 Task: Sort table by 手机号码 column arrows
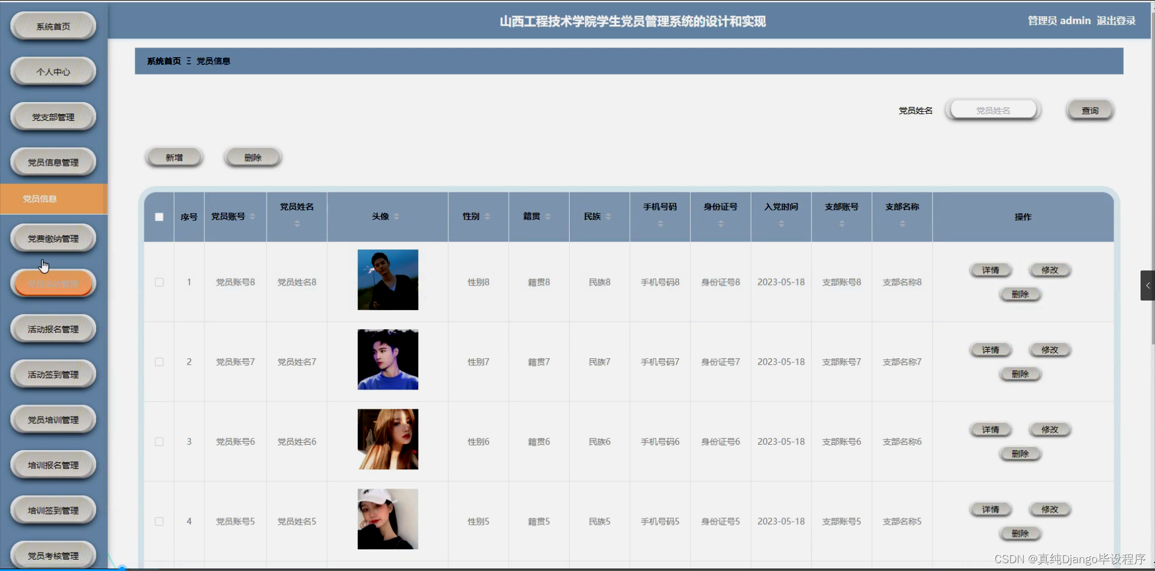pyautogui.click(x=660, y=224)
